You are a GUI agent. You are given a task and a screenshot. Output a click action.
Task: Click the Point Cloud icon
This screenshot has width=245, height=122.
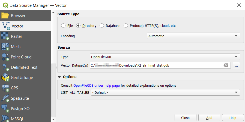pyautogui.click(x=6, y=57)
